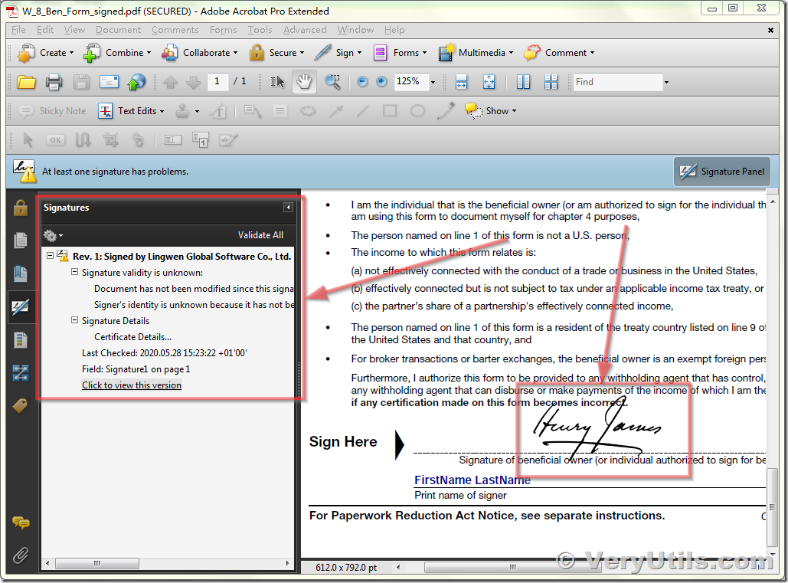This screenshot has width=788, height=583.
Task: Open the File menu
Action: coord(18,30)
